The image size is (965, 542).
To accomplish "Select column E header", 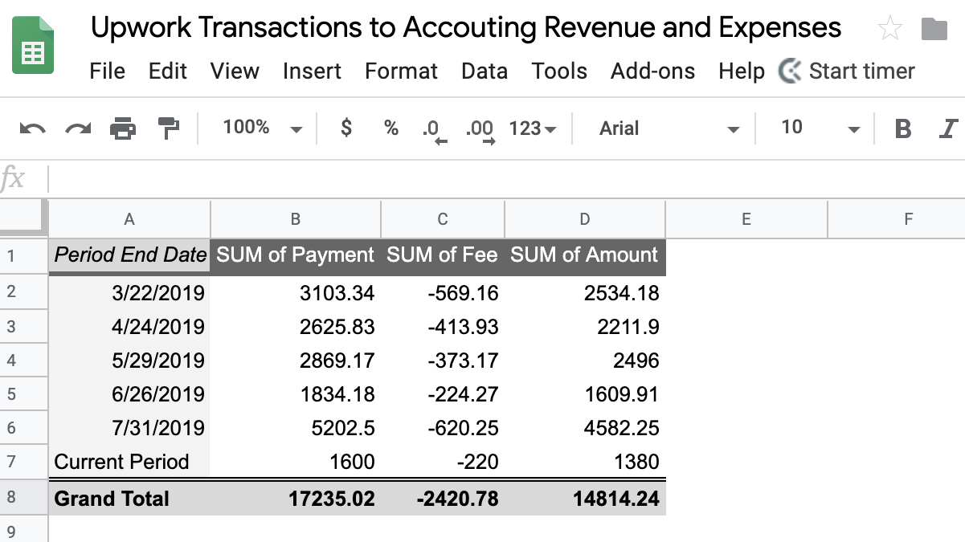I will pyautogui.click(x=746, y=219).
